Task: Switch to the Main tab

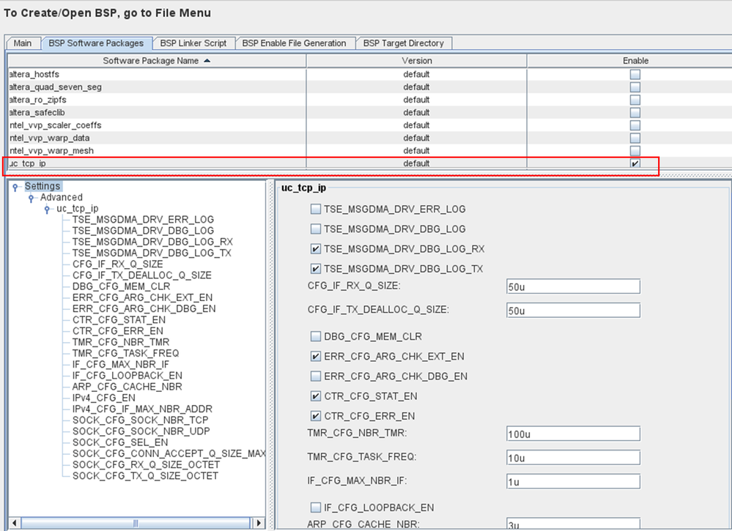Action: coord(23,43)
